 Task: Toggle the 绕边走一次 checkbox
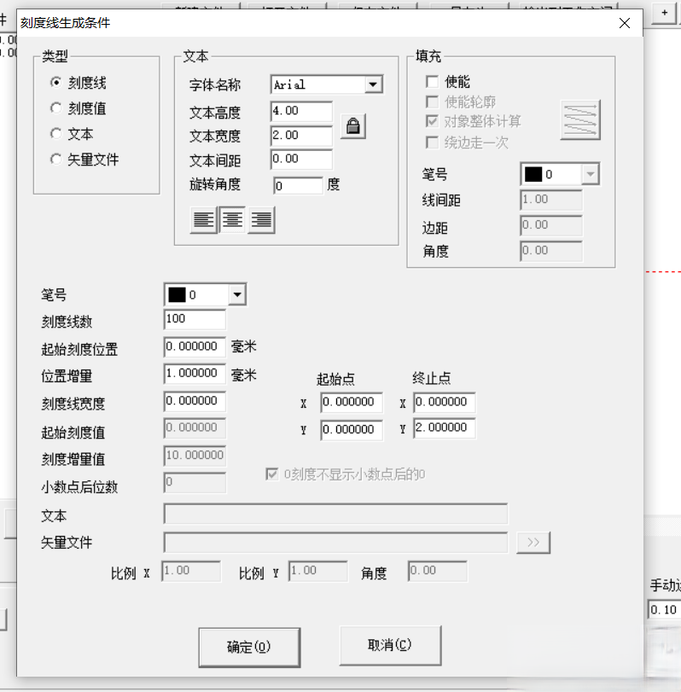432,142
